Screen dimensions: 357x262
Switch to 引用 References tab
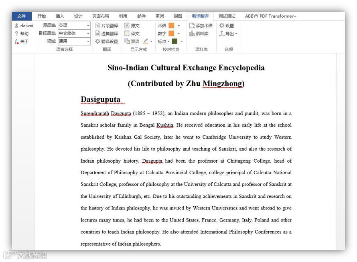pyautogui.click(x=123, y=16)
